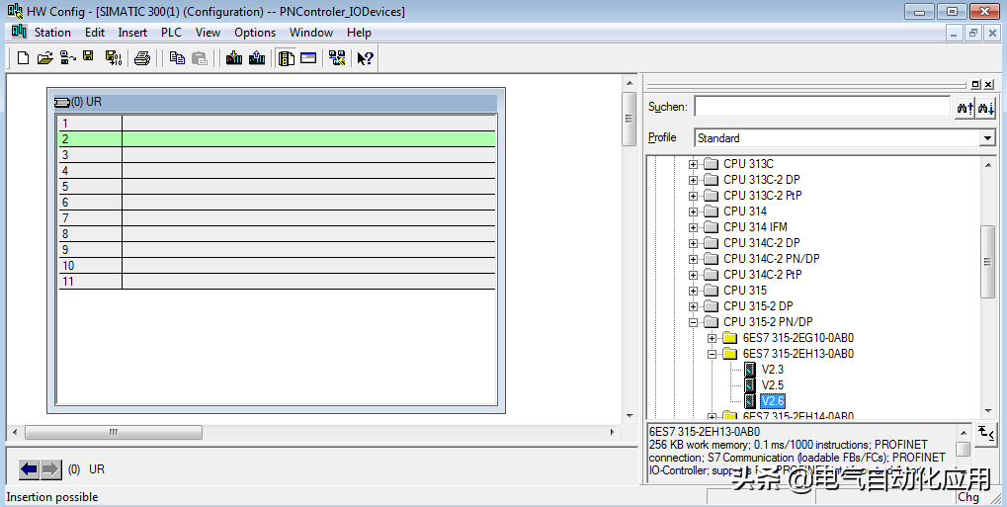
Task: Click the Upload to PG icon
Action: pos(257,58)
